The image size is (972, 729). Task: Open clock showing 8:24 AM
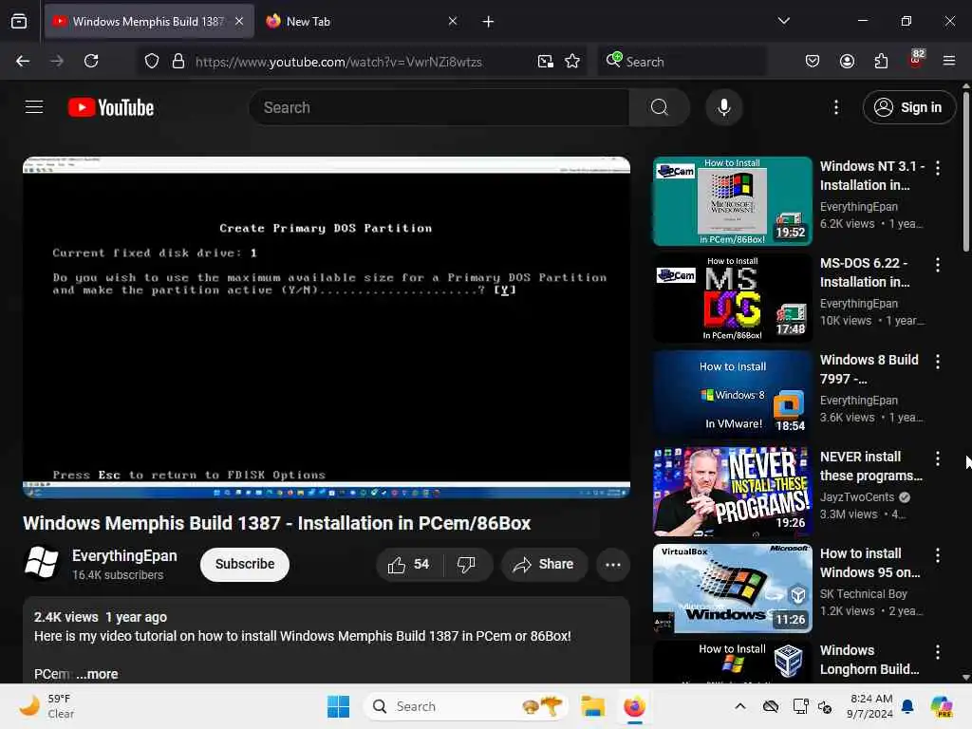[x=870, y=706]
